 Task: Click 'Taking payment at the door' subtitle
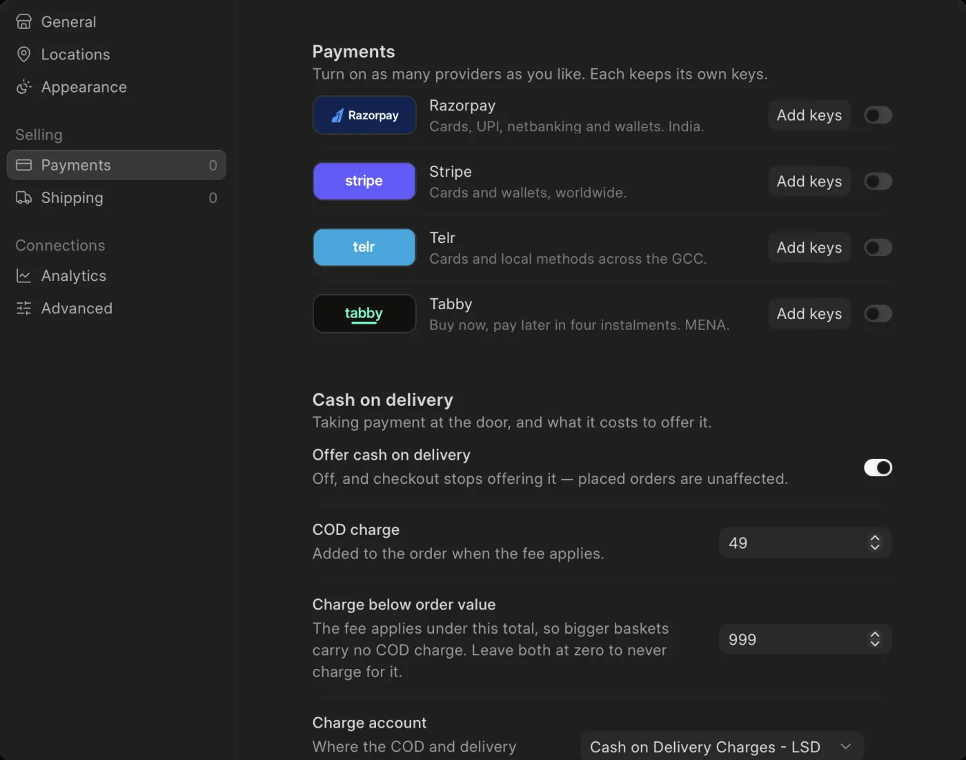[x=512, y=422]
